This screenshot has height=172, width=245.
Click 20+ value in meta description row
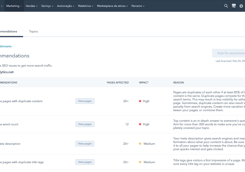(126, 144)
